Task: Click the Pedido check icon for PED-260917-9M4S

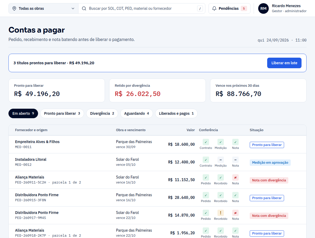Action: 206,213
